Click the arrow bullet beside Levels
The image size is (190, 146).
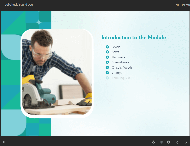point(107,47)
